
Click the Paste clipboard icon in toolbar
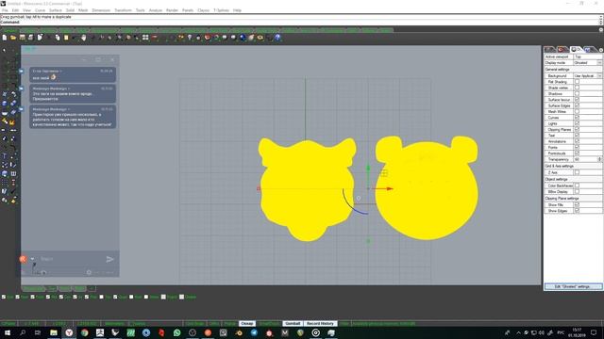(x=66, y=38)
